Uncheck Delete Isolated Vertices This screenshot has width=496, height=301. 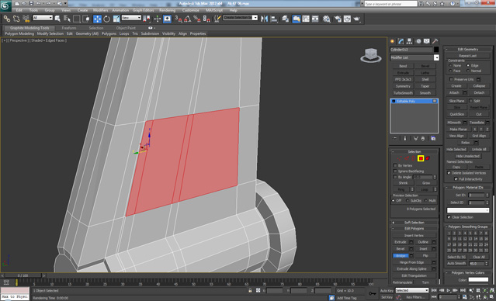[x=449, y=173]
